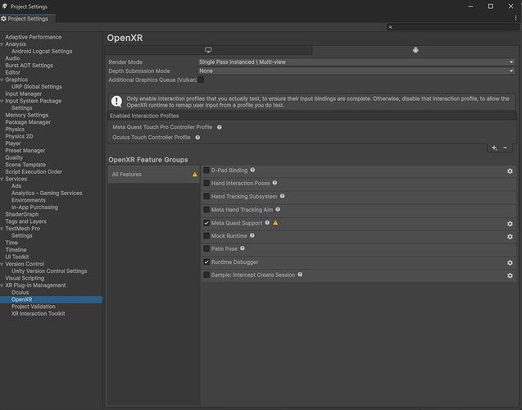Toggle Additional Graphics Queue (Vulkan) checkbox
Viewport: 522px width, 410px height.
201,80
